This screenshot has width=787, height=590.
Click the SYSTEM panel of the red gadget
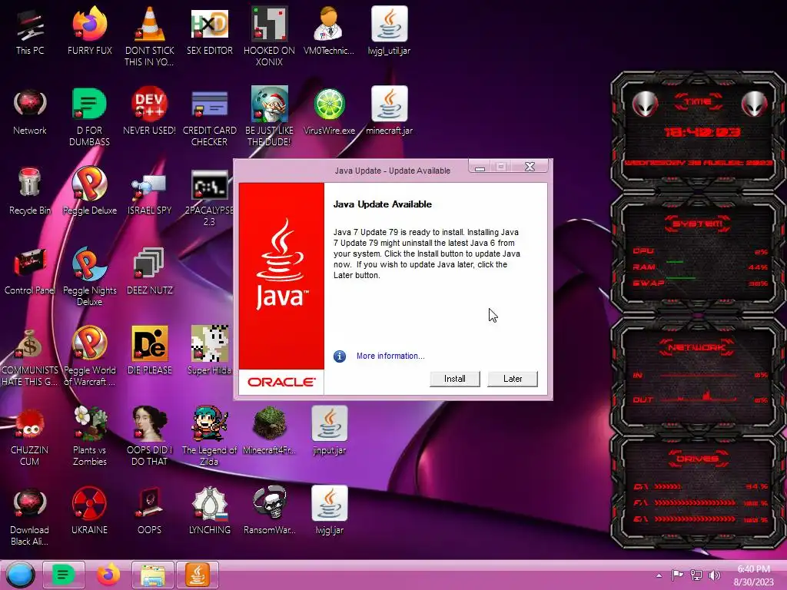pos(698,254)
